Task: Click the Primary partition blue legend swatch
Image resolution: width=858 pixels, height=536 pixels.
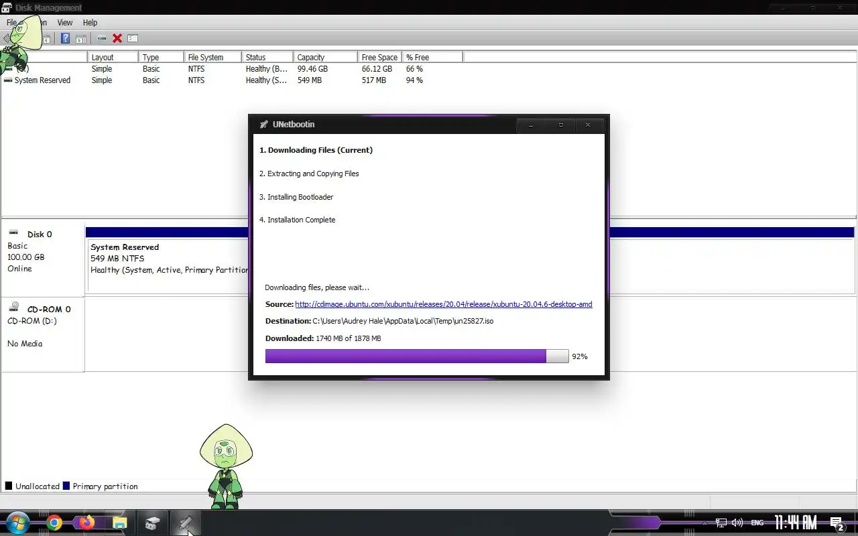Action: 66,486
